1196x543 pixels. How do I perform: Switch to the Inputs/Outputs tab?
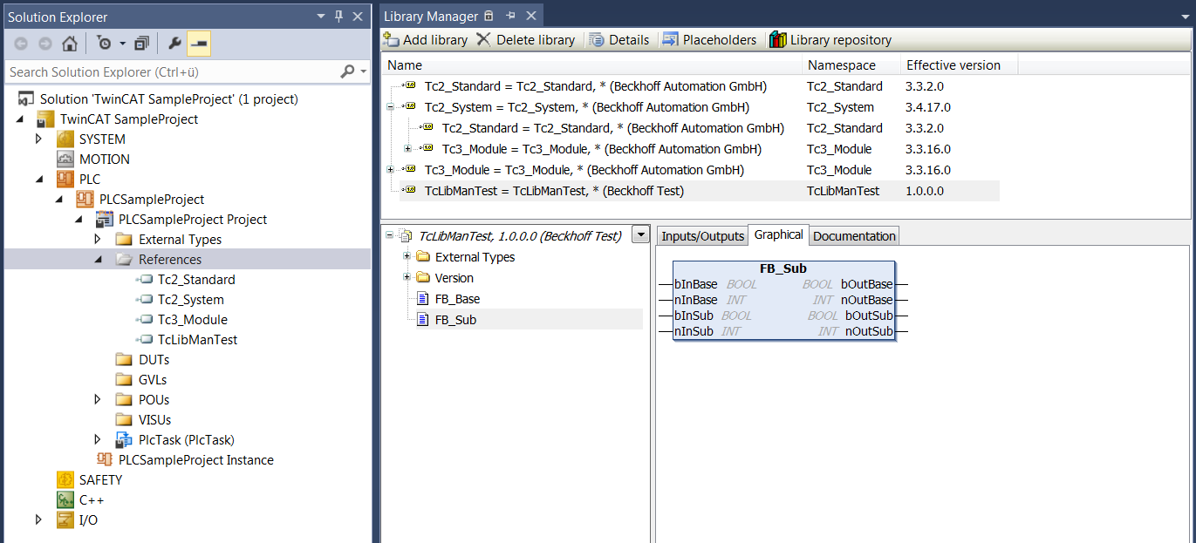(x=702, y=236)
